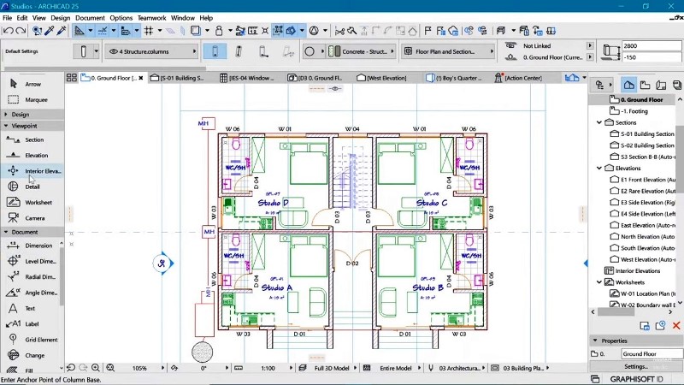This screenshot has height=385, width=684.
Task: Click the Settings... button
Action: coord(635,366)
